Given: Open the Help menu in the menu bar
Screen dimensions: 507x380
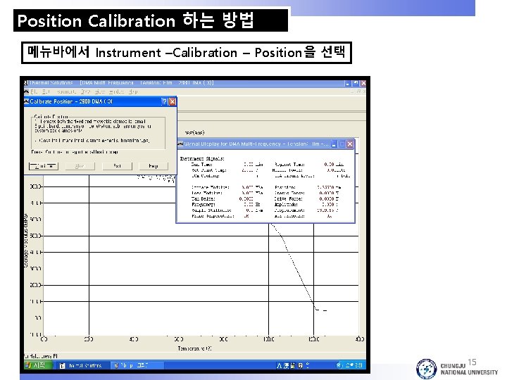Looking at the screenshot, I should pos(133,91).
